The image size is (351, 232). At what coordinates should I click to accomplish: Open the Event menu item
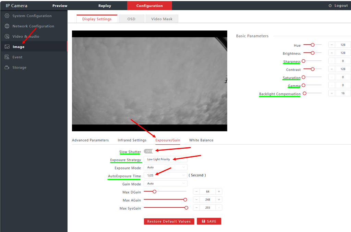pyautogui.click(x=34, y=57)
